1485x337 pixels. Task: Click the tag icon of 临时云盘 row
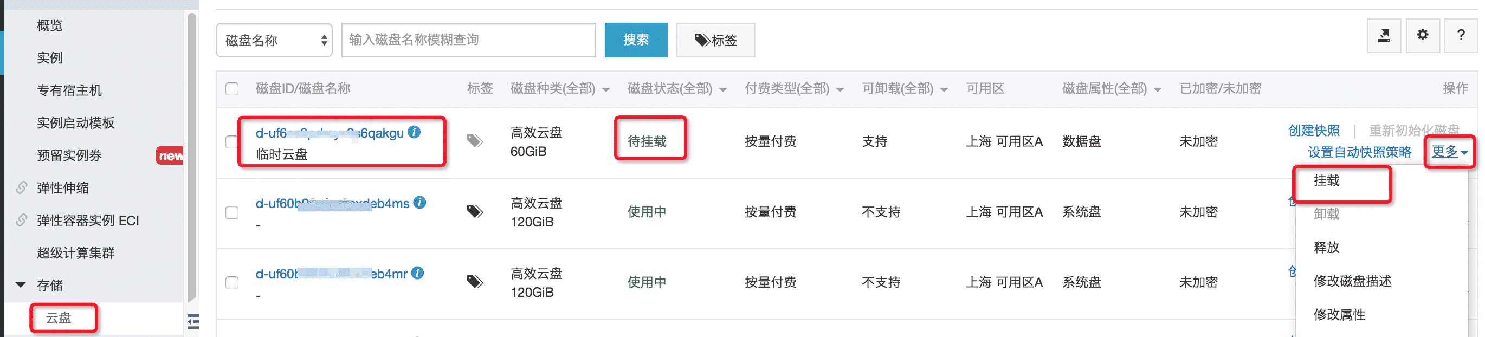point(474,141)
